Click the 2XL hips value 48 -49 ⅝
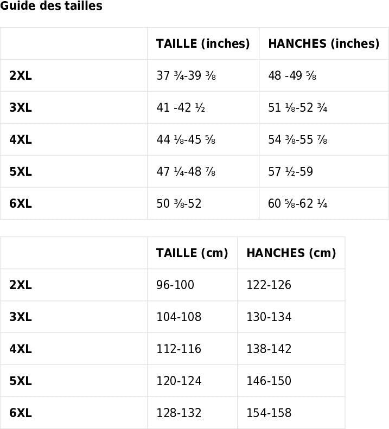Viewport: 389px width, 429px height. point(292,76)
